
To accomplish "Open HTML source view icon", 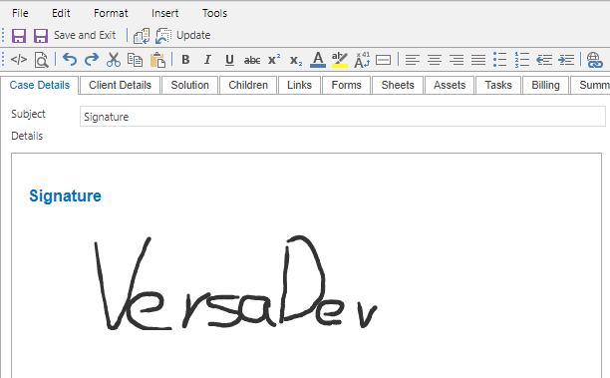I will point(19,60).
